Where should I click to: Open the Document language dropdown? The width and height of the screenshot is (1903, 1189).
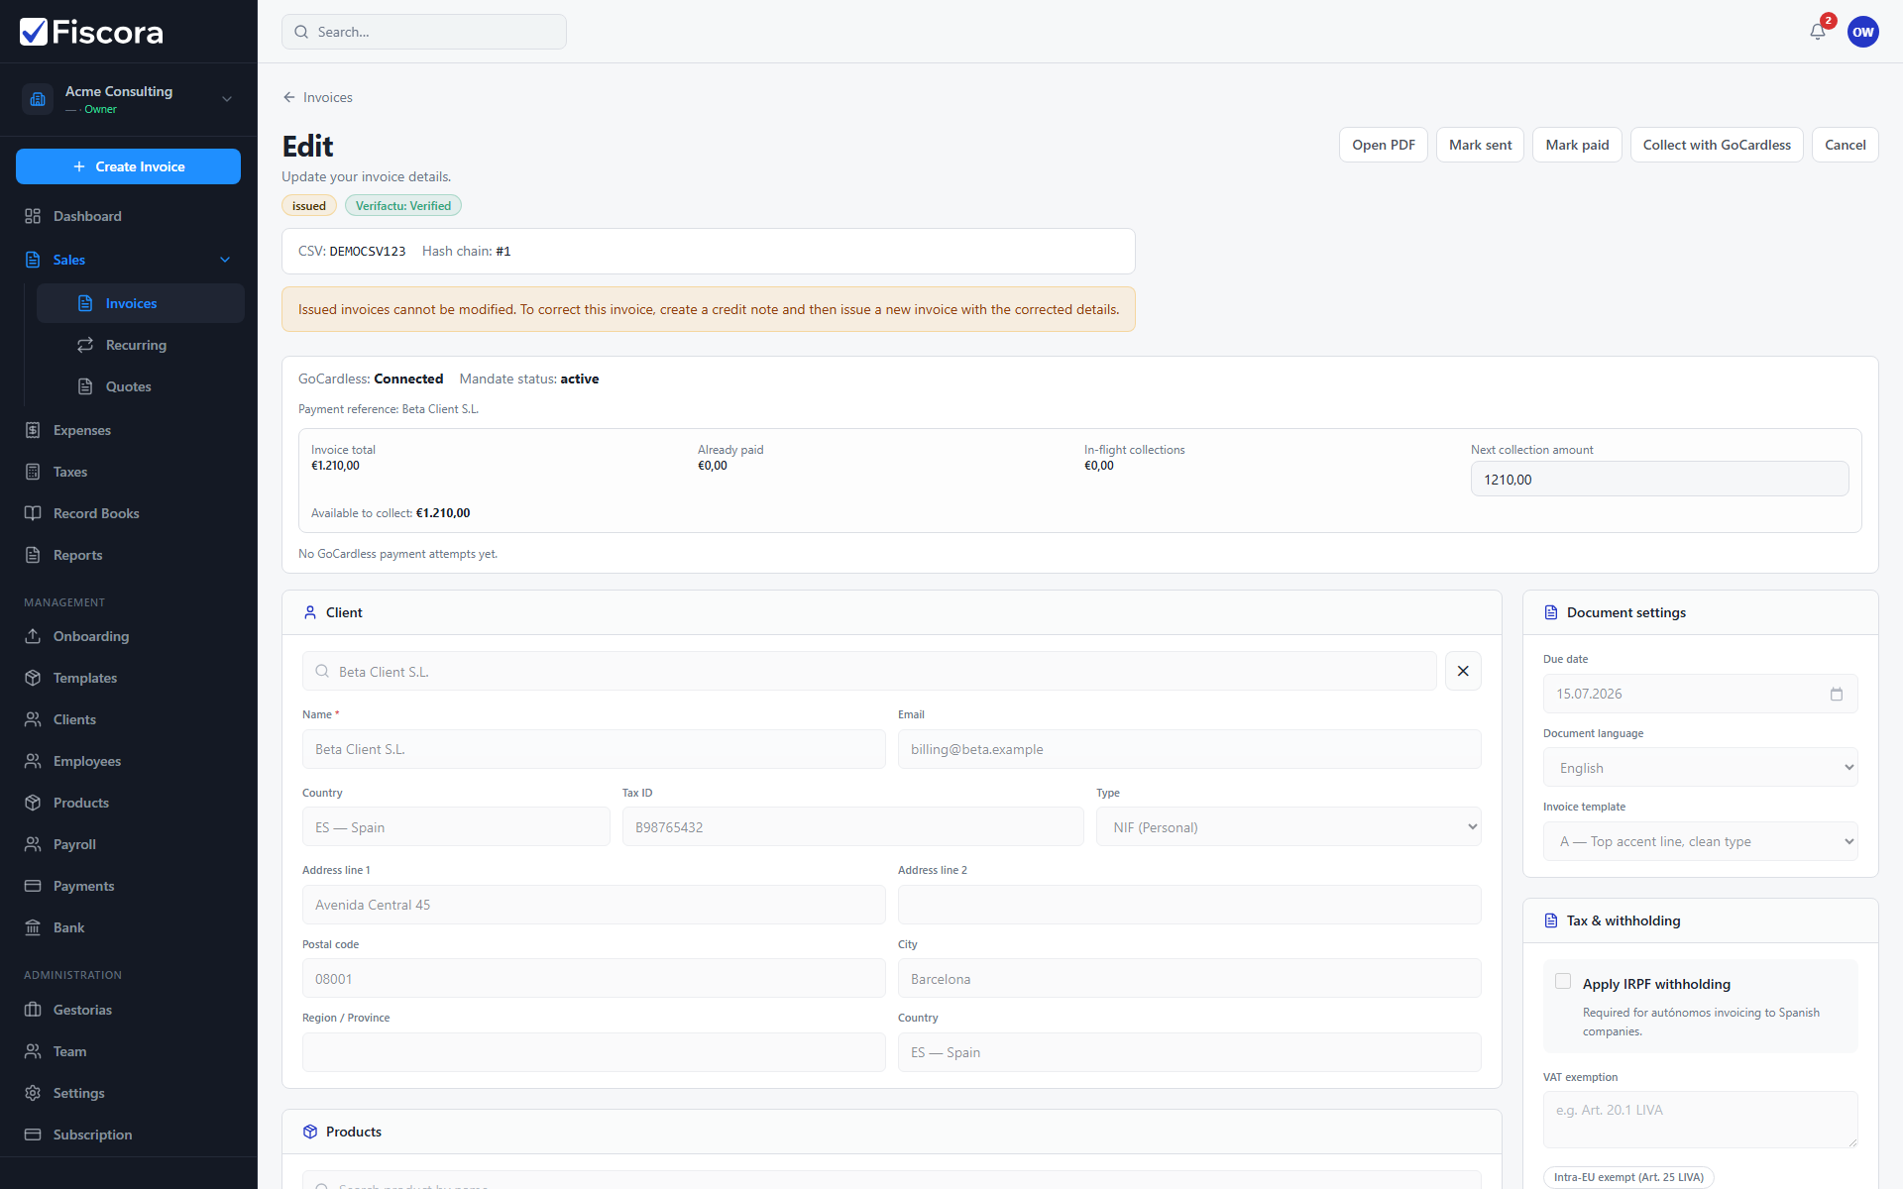(1701, 767)
